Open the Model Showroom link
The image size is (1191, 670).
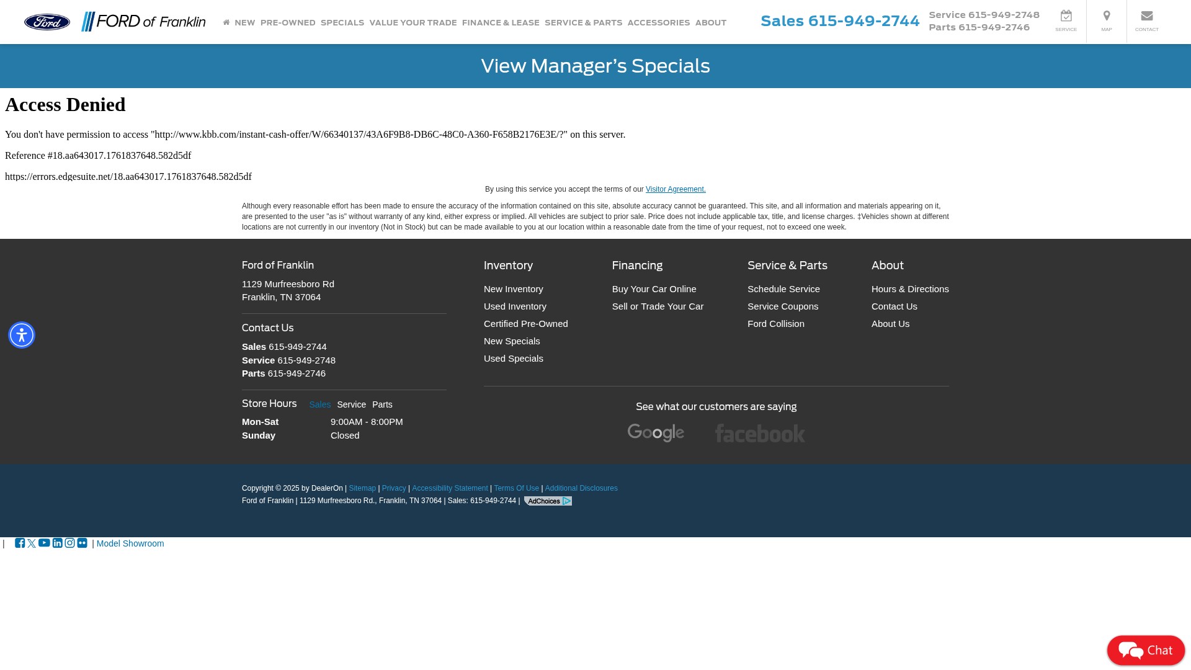[x=130, y=543]
